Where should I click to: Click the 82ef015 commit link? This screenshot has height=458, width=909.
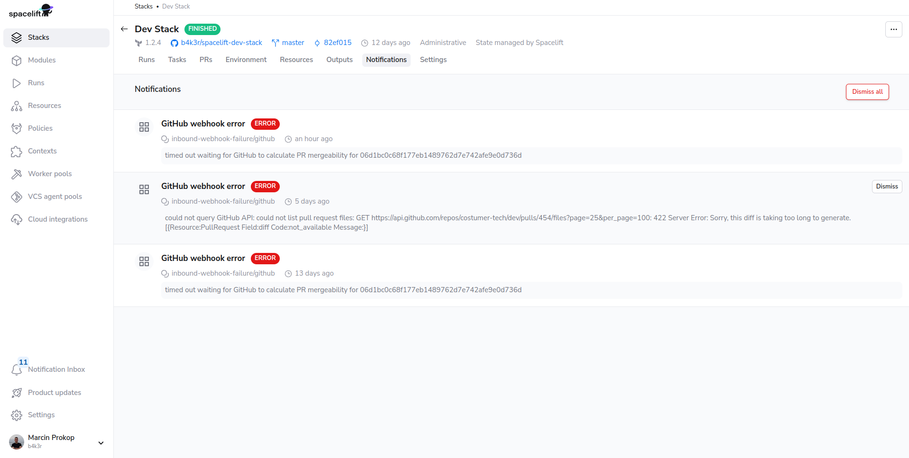pos(337,43)
